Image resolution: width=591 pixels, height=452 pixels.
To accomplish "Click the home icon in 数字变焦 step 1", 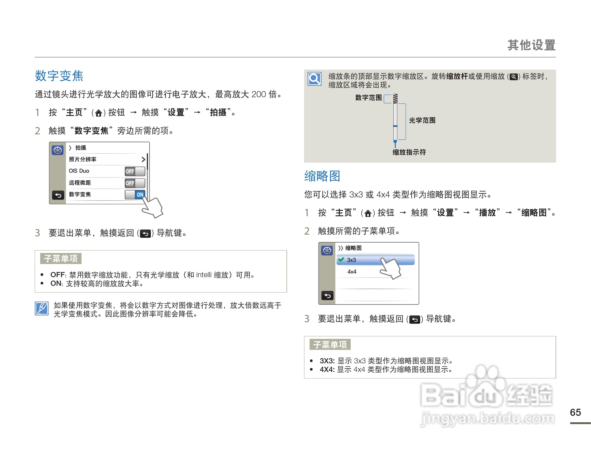I will click(x=98, y=113).
